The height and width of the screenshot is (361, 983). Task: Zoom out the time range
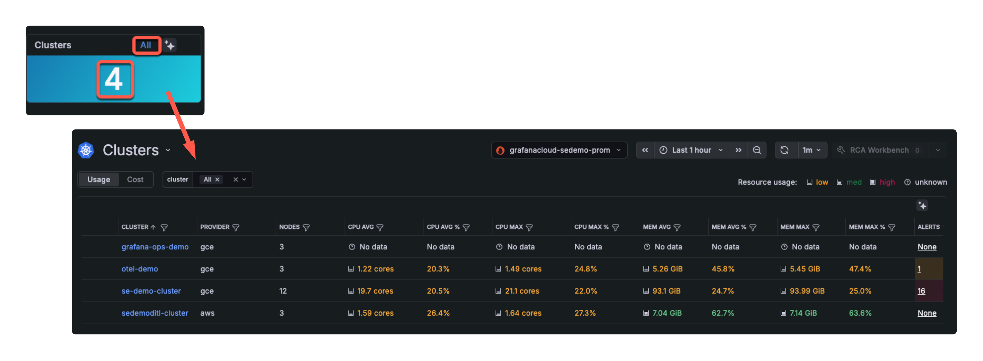point(757,150)
